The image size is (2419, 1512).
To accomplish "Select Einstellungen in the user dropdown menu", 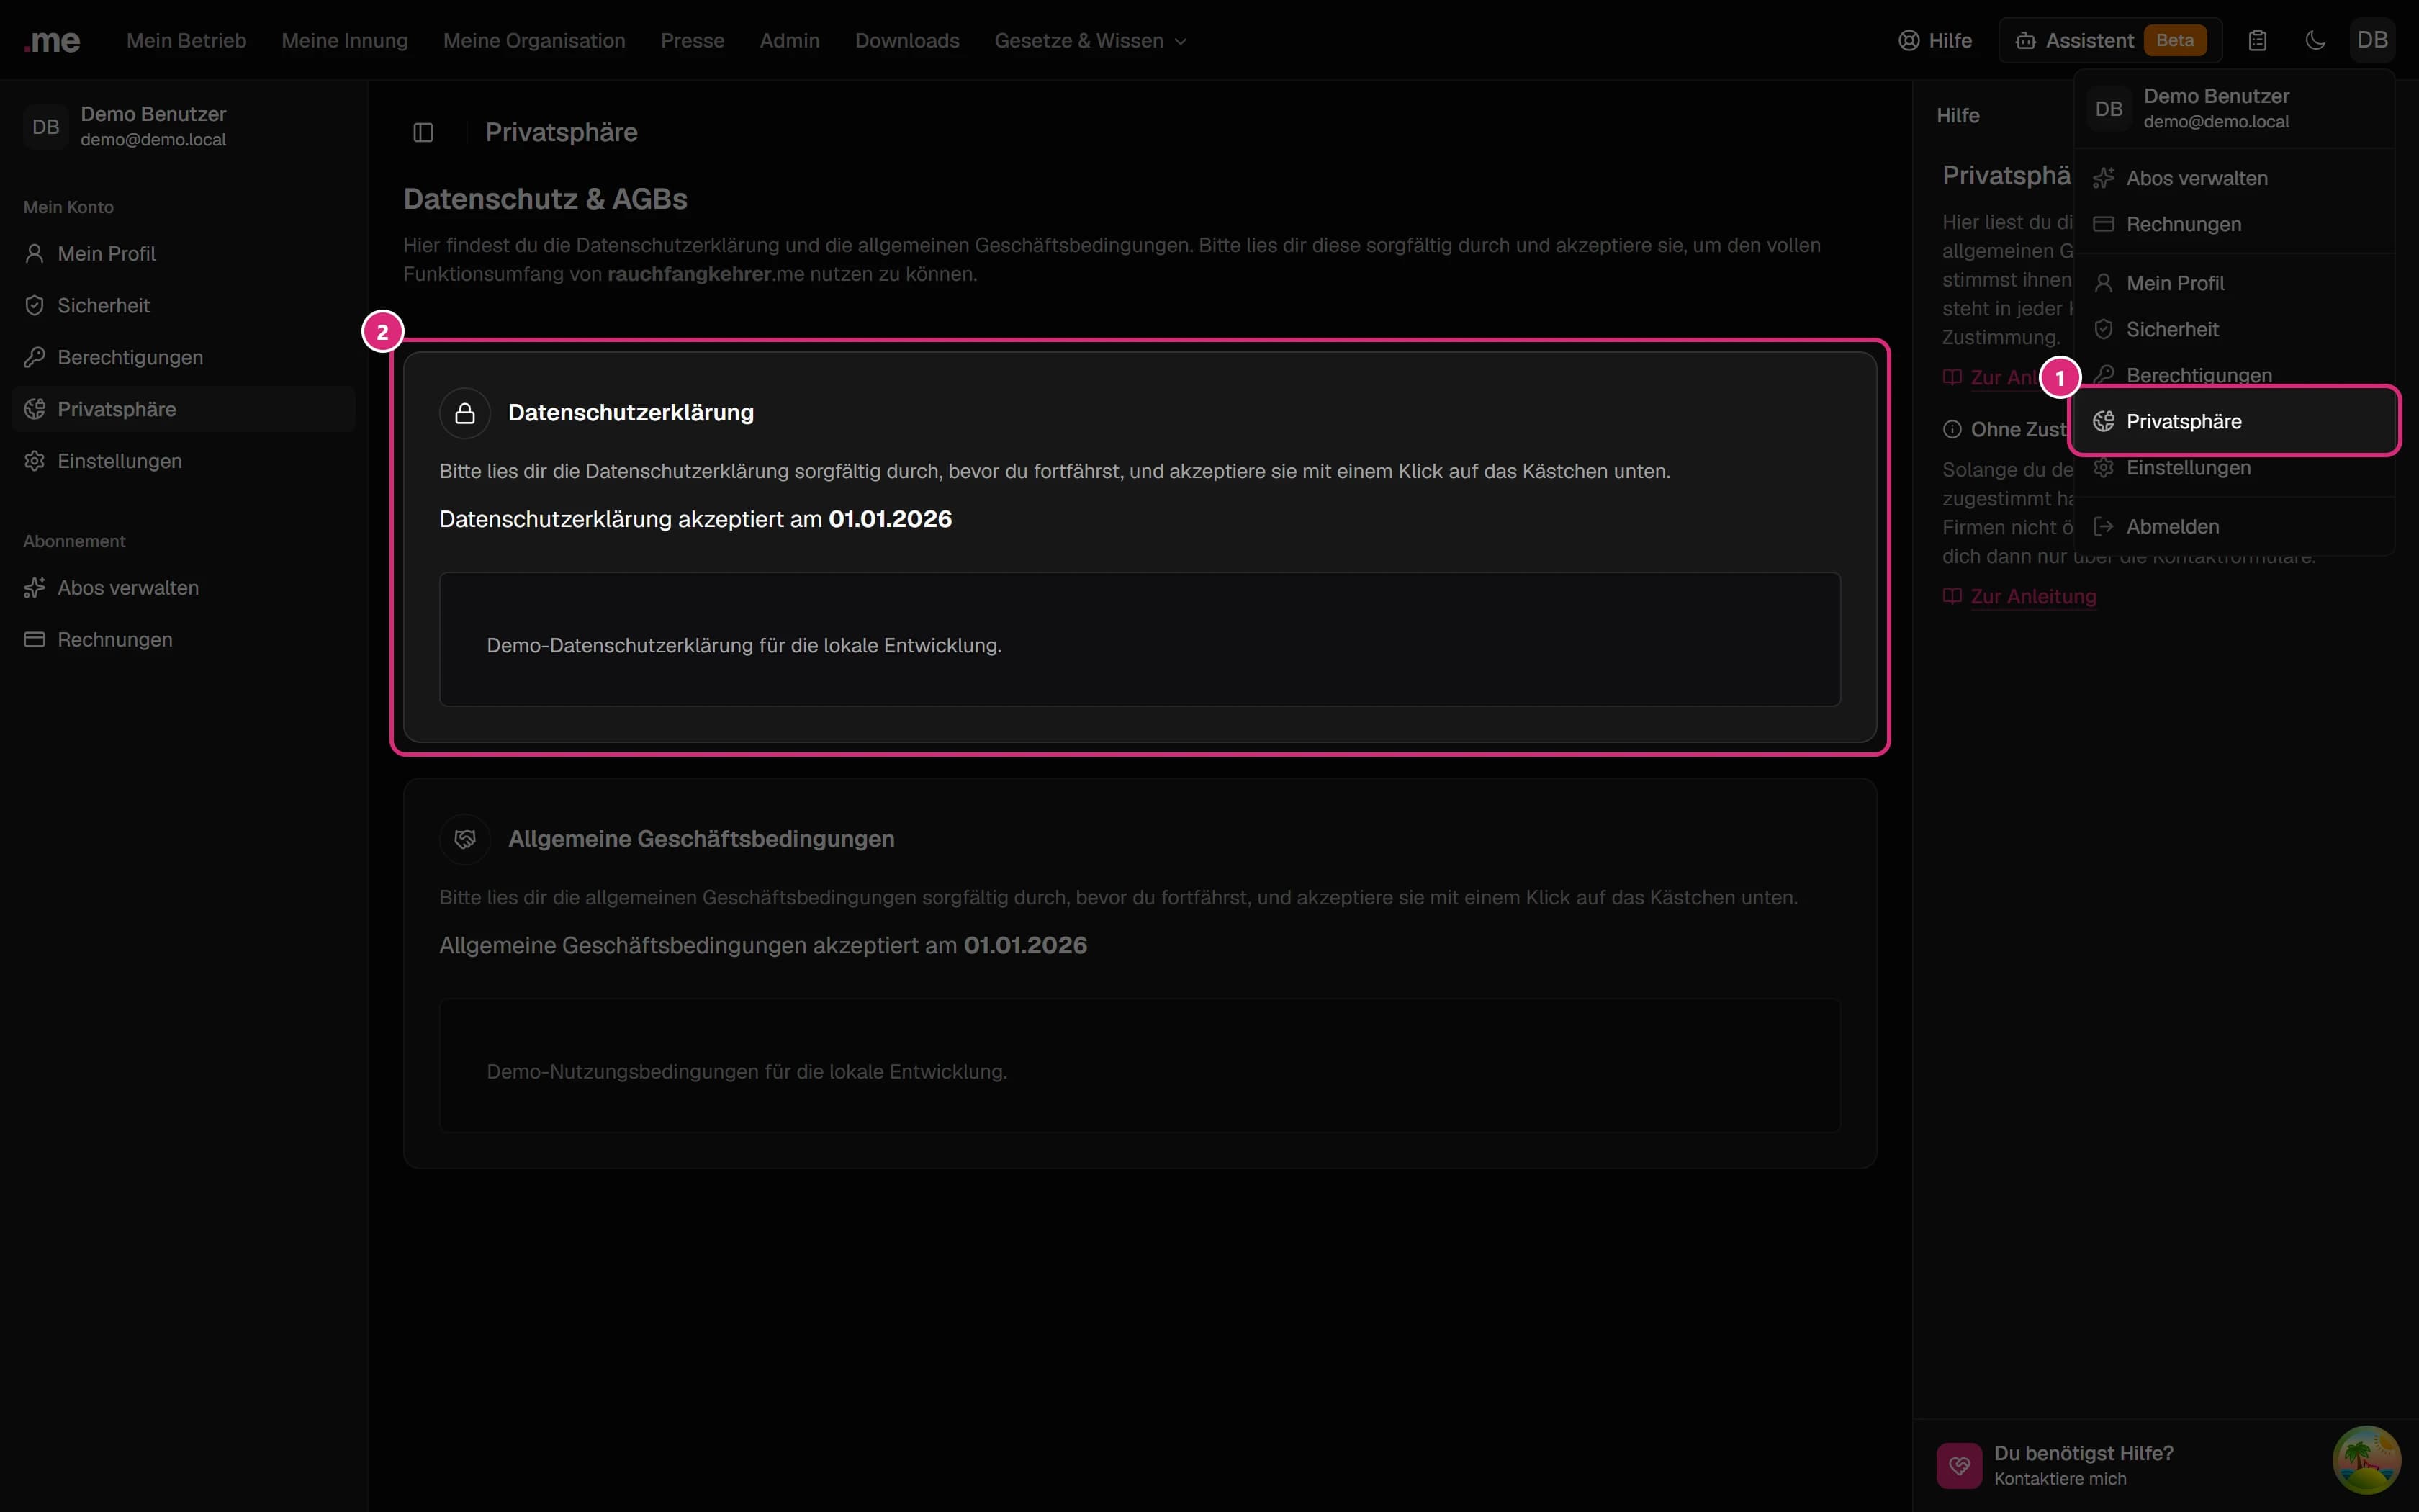I will click(x=2234, y=468).
